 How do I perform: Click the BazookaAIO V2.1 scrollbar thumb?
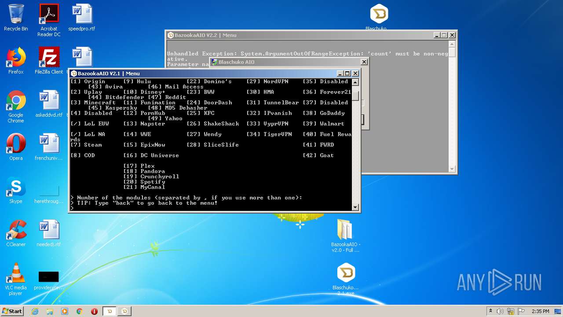pyautogui.click(x=355, y=96)
